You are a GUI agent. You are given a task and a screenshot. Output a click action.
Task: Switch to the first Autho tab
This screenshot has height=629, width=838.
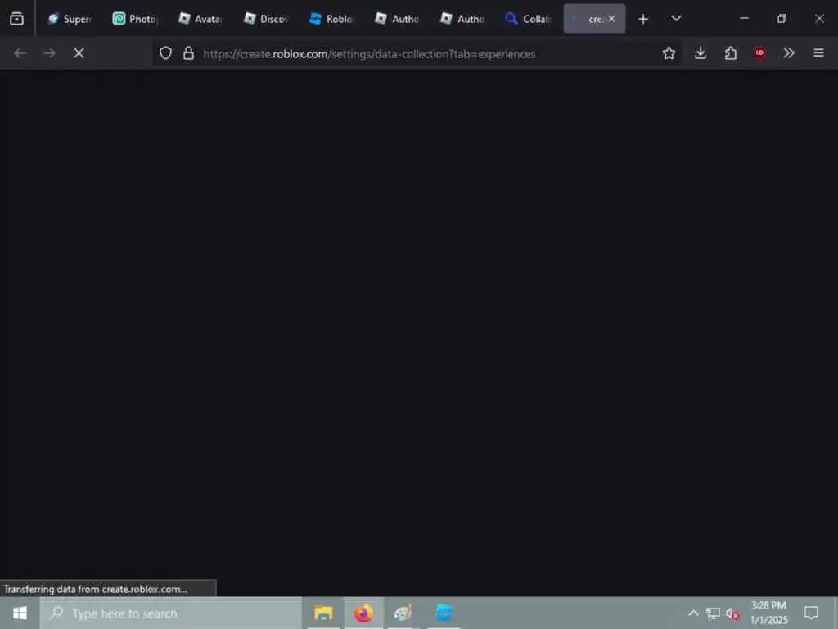coord(397,19)
